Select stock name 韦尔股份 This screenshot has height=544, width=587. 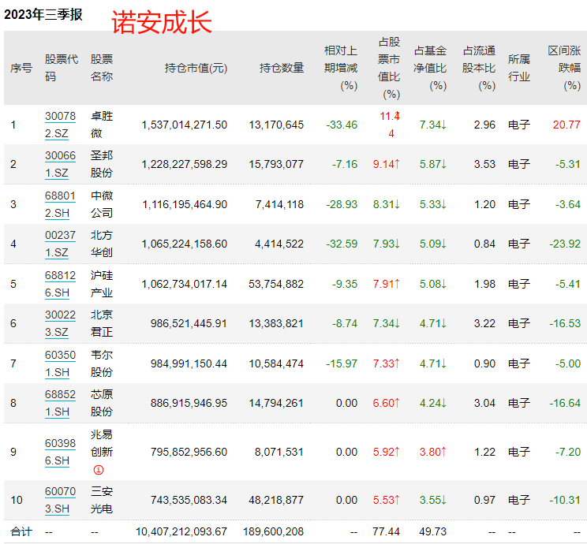point(102,363)
